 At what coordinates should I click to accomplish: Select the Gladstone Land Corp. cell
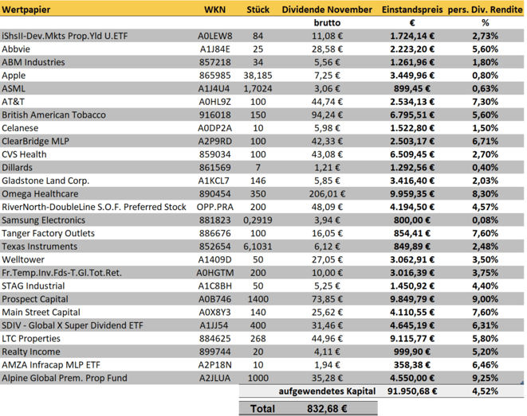coord(45,181)
